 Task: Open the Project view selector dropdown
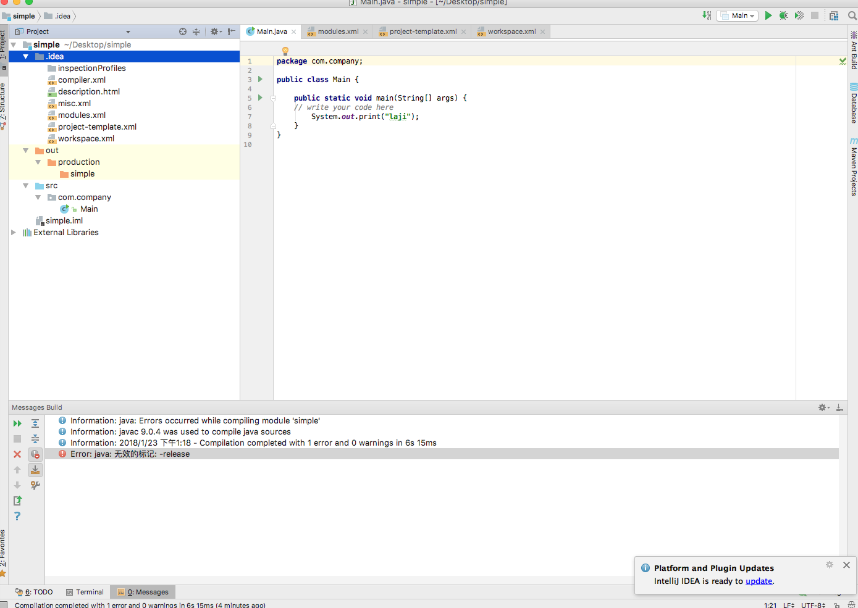[128, 31]
